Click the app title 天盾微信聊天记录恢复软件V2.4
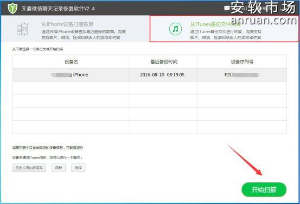The height and width of the screenshot is (204, 300). pyautogui.click(x=58, y=9)
